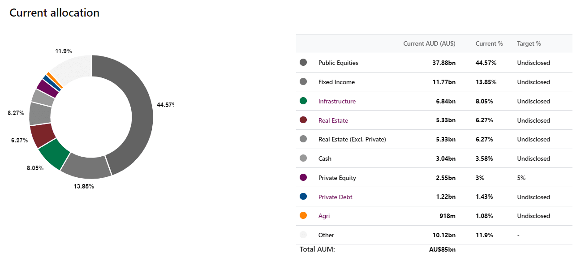Viewport: 585px width, 261px height.
Task: Select the Cash row label
Action: (x=325, y=158)
